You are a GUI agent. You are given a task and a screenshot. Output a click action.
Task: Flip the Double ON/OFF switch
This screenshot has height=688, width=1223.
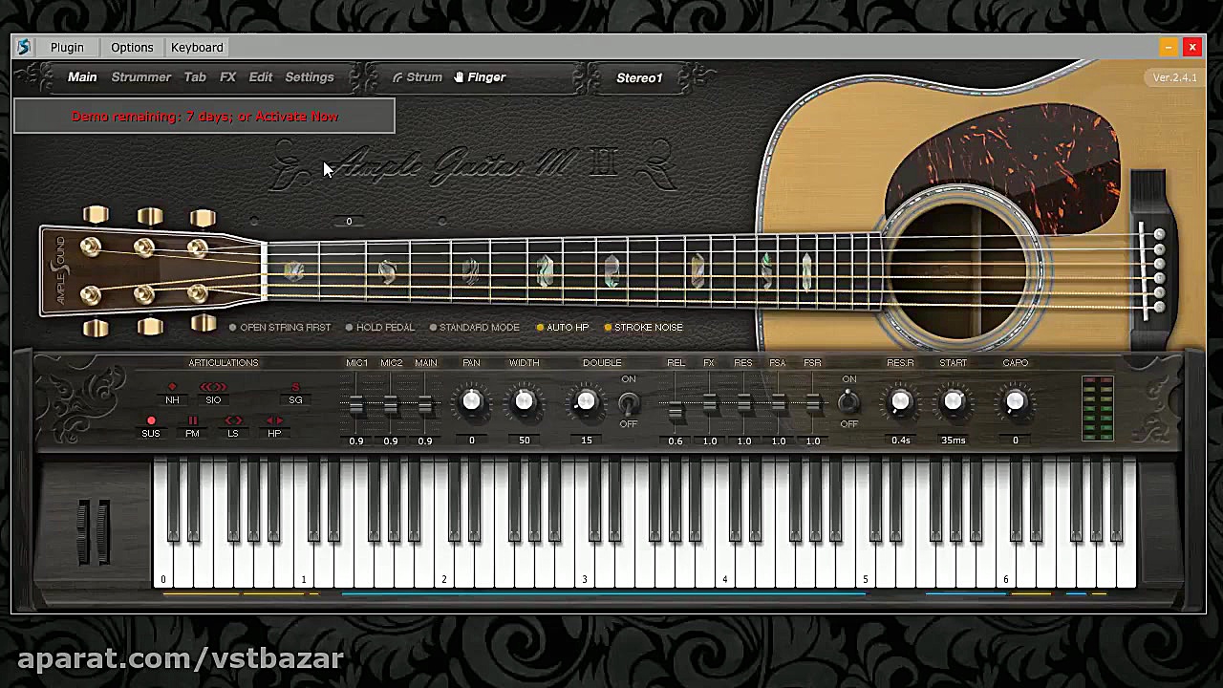click(x=628, y=402)
